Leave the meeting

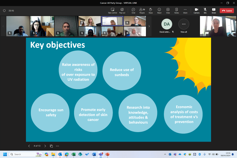227,10
